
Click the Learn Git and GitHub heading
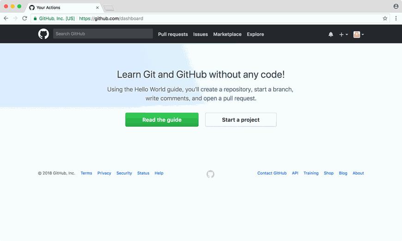tap(201, 74)
